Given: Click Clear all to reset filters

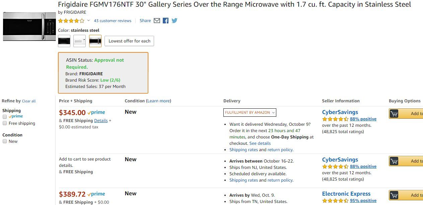Looking at the screenshot, I should (28, 101).
